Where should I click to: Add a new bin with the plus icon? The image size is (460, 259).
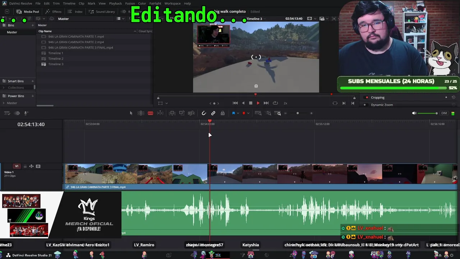click(33, 25)
